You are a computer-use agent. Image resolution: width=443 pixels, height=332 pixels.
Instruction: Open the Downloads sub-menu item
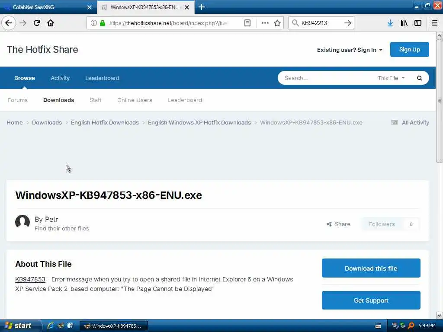click(58, 100)
